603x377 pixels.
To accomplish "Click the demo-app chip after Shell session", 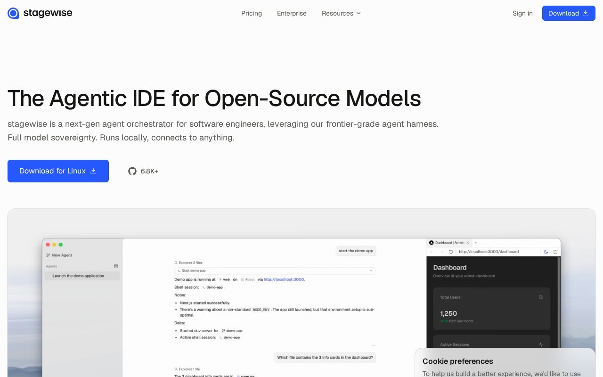I will click(212, 287).
